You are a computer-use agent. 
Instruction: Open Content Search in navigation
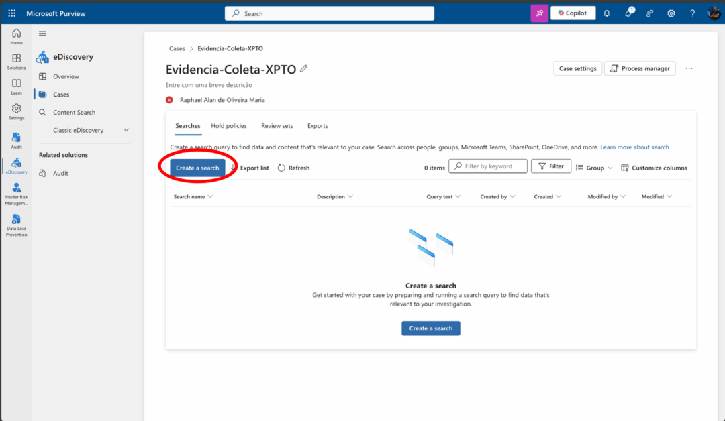pos(74,112)
